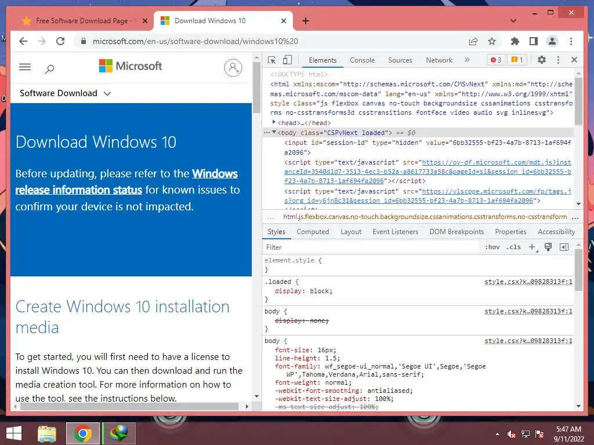
Task: Toggle Chrome side panel icon
Action: click(534, 41)
